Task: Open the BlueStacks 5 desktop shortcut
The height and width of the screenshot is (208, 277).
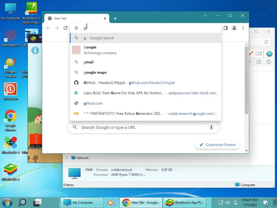Action: [x=11, y=172]
